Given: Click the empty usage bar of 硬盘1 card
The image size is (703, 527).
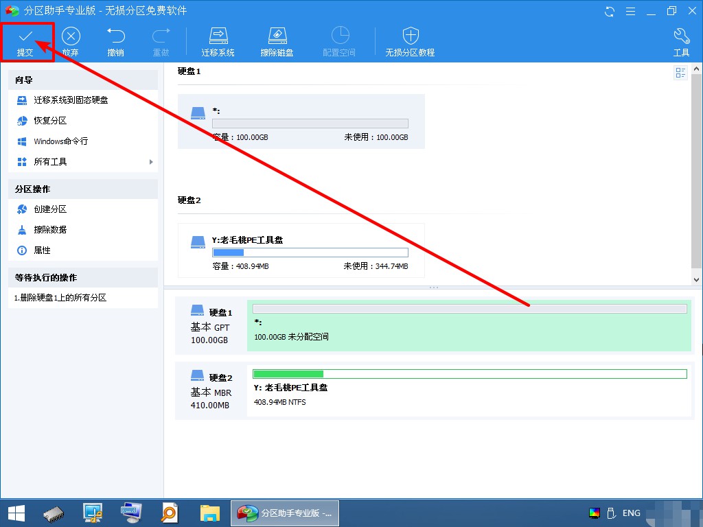Looking at the screenshot, I should [310, 124].
